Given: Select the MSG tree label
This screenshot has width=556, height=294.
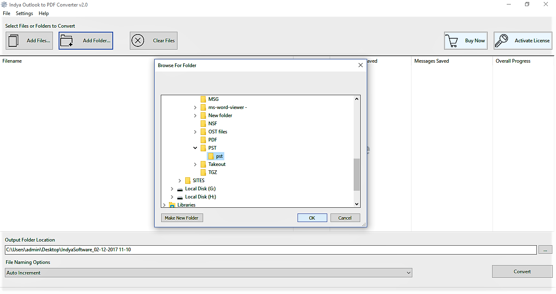Looking at the screenshot, I should (213, 99).
